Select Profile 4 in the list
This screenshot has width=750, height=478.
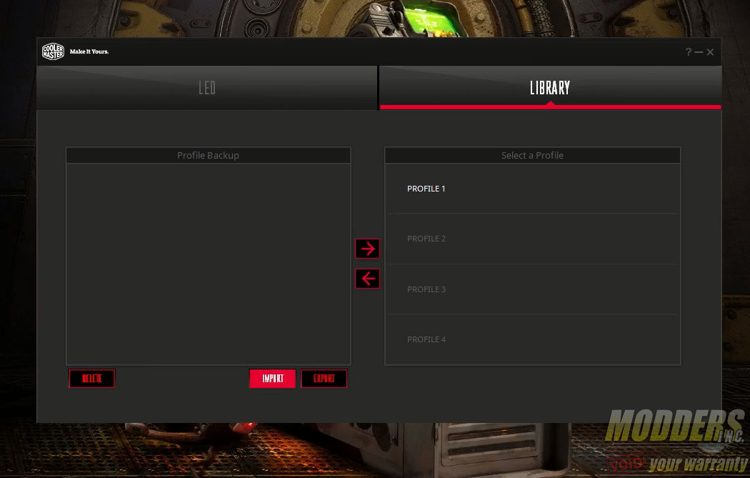click(532, 339)
